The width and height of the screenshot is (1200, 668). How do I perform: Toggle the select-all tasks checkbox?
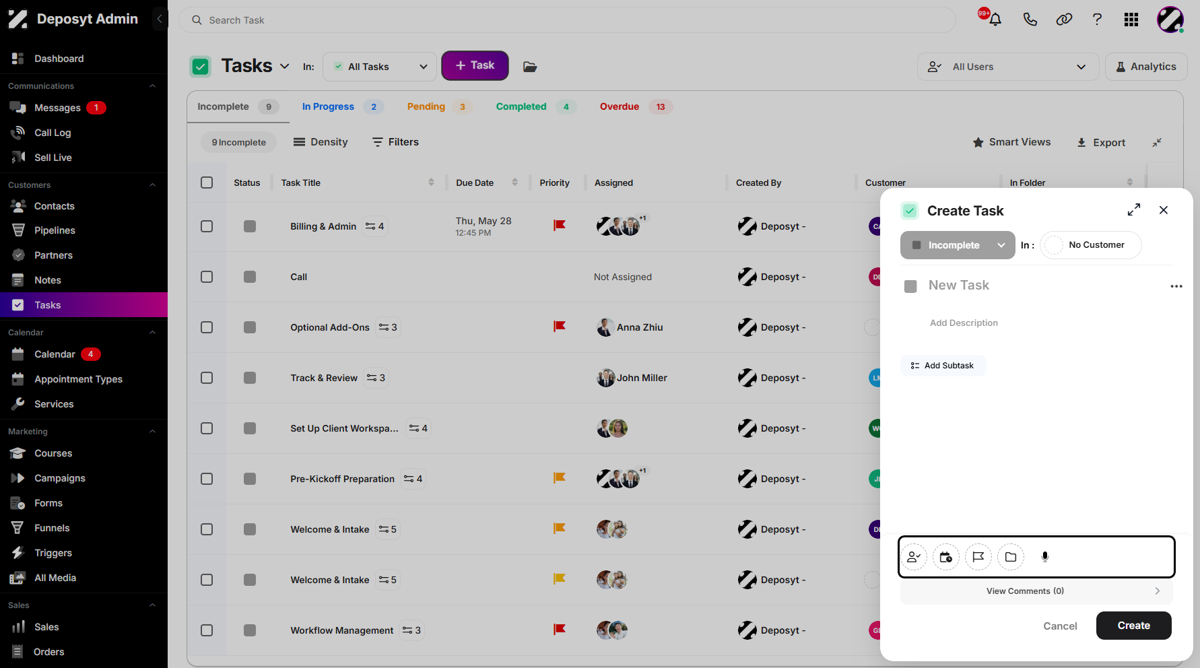[207, 182]
